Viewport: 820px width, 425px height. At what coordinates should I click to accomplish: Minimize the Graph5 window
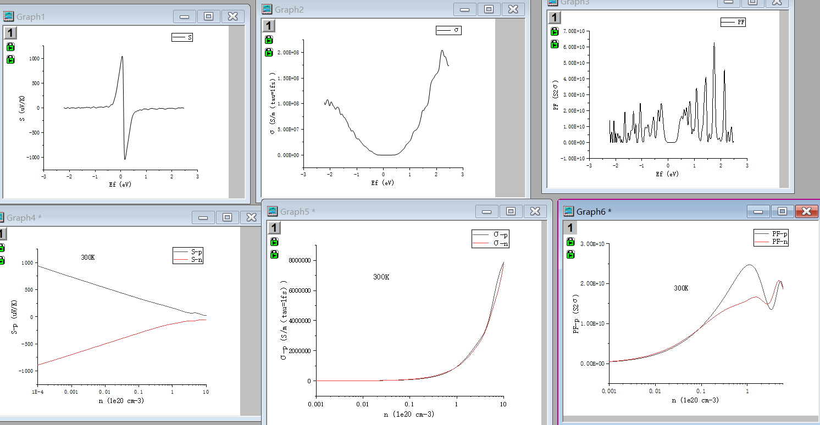(486, 211)
